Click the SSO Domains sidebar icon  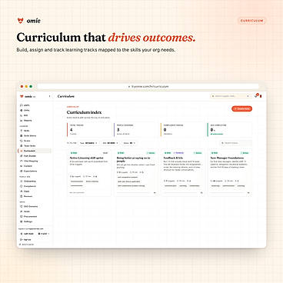coord(22,206)
